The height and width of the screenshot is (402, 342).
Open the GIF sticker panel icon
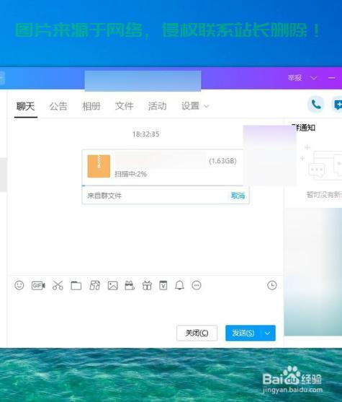click(x=38, y=285)
